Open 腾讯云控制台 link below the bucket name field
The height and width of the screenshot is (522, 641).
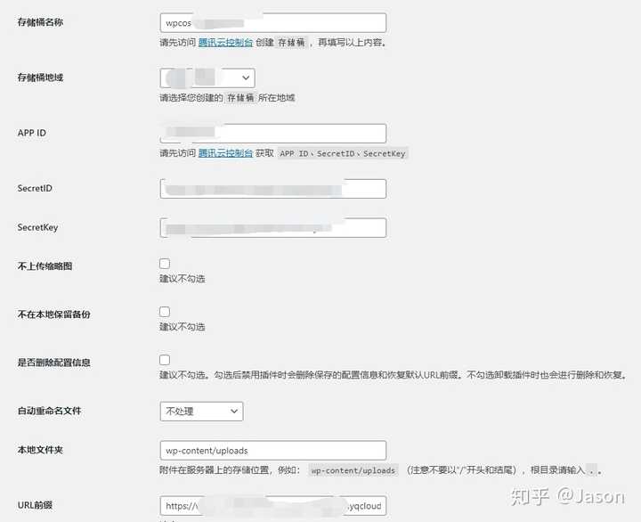click(219, 43)
